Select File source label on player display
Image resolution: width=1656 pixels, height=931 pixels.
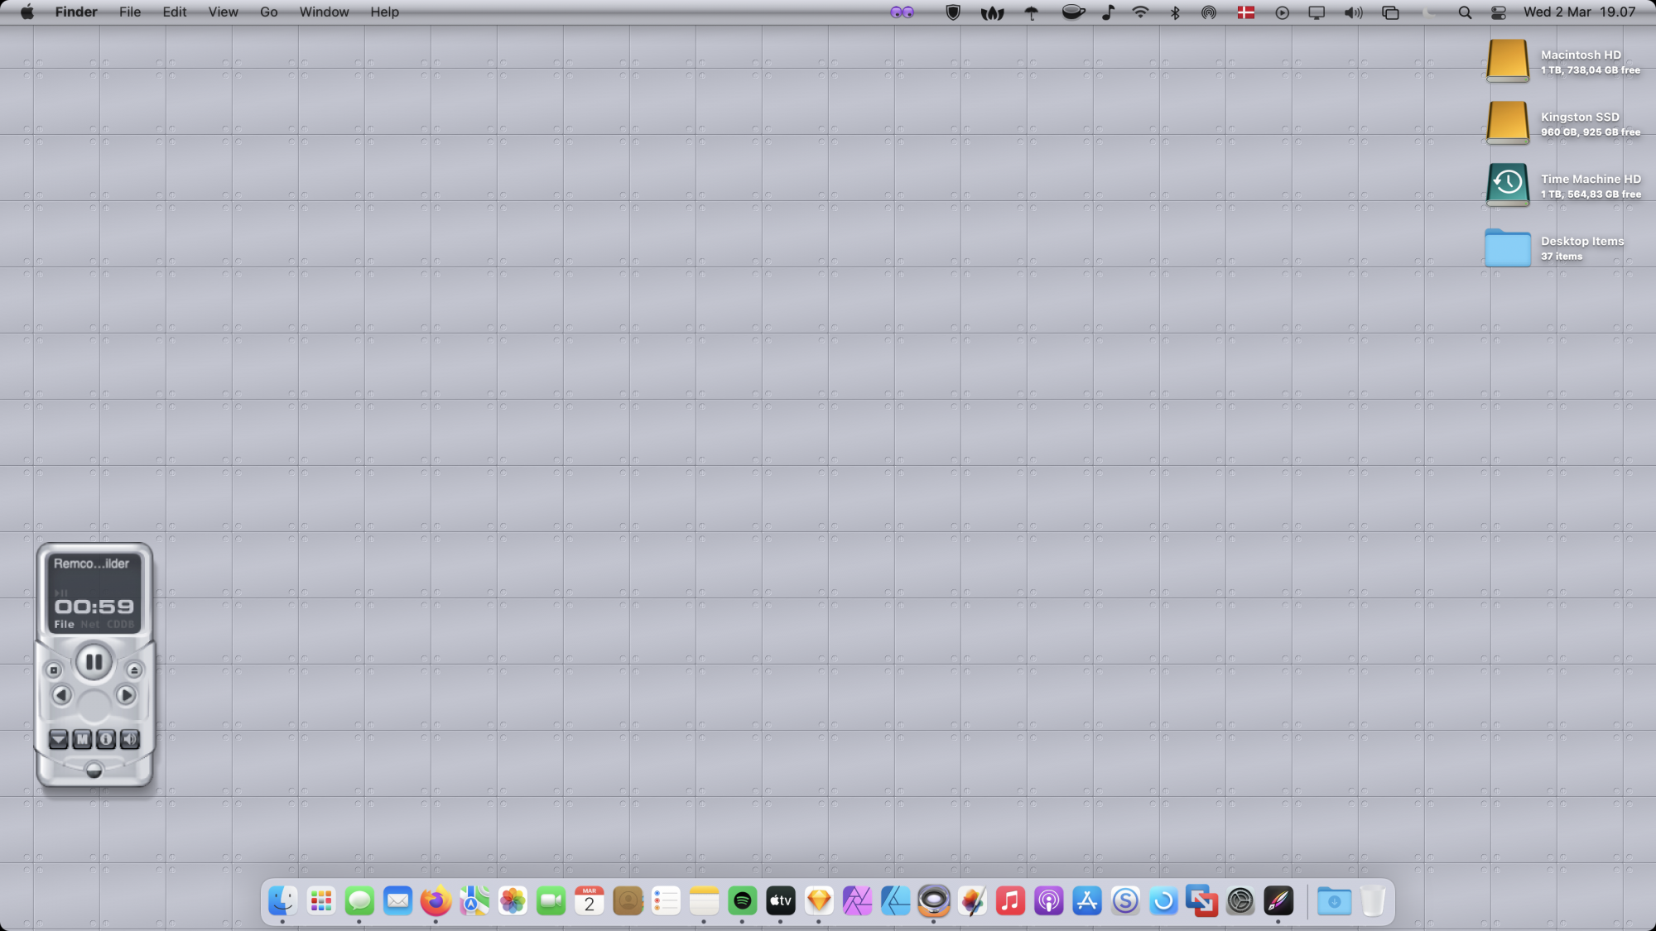coord(64,625)
